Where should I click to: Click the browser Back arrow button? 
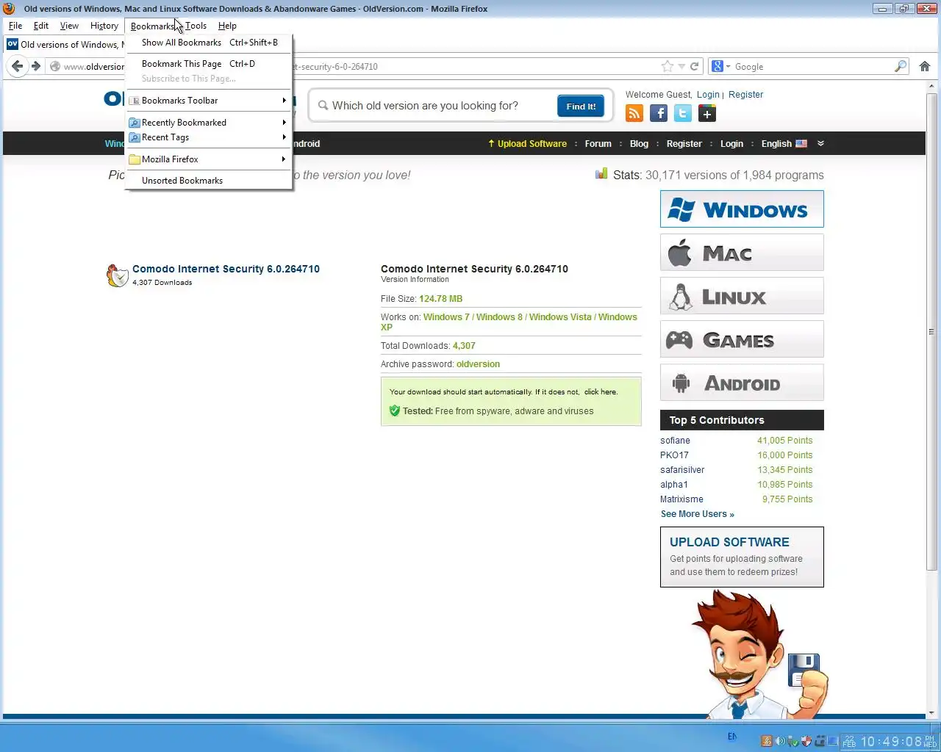18,66
